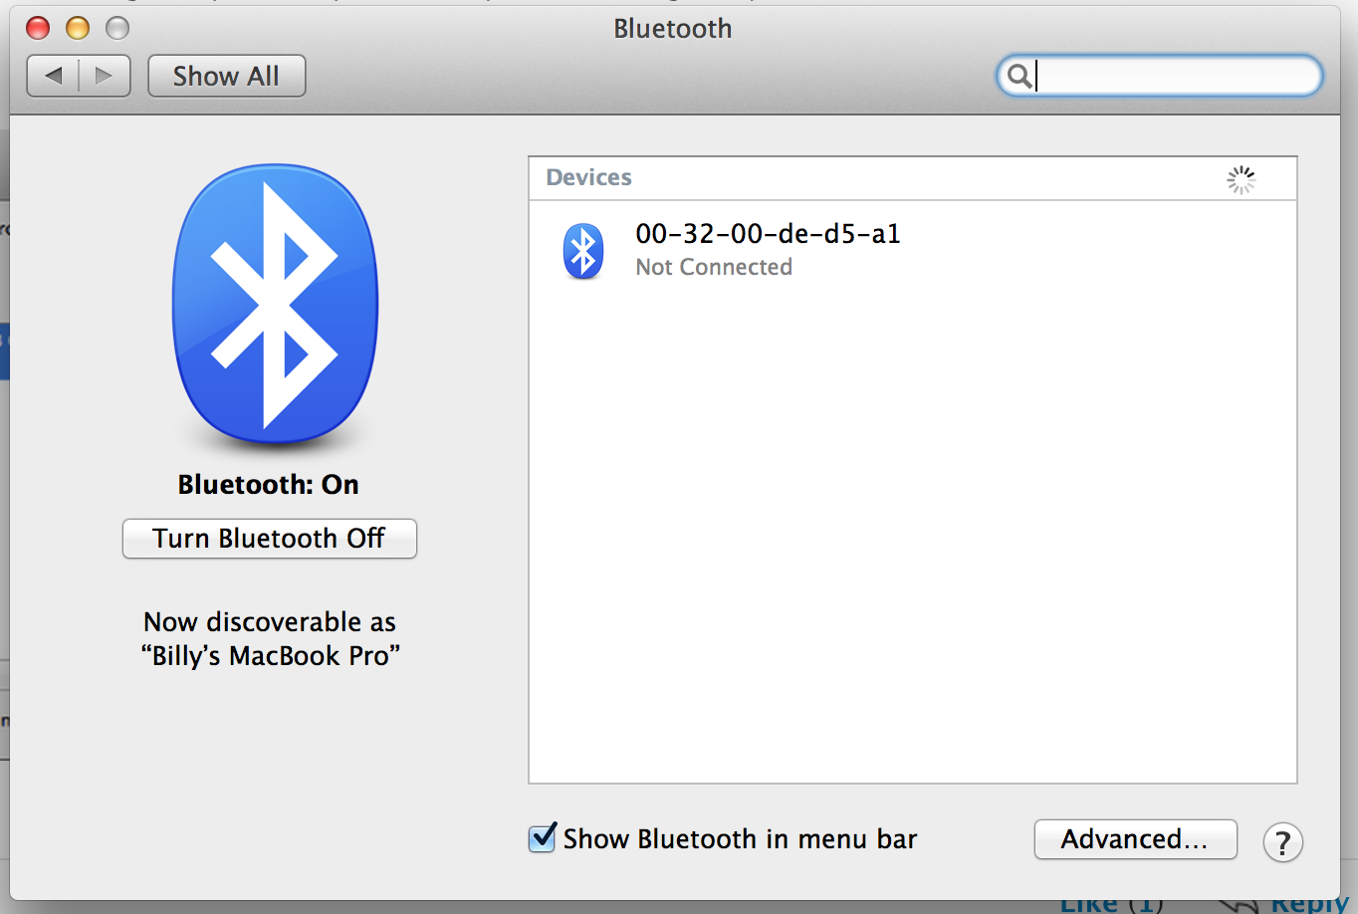Click the Not Connected status text
The width and height of the screenshot is (1358, 914).
[x=714, y=267]
